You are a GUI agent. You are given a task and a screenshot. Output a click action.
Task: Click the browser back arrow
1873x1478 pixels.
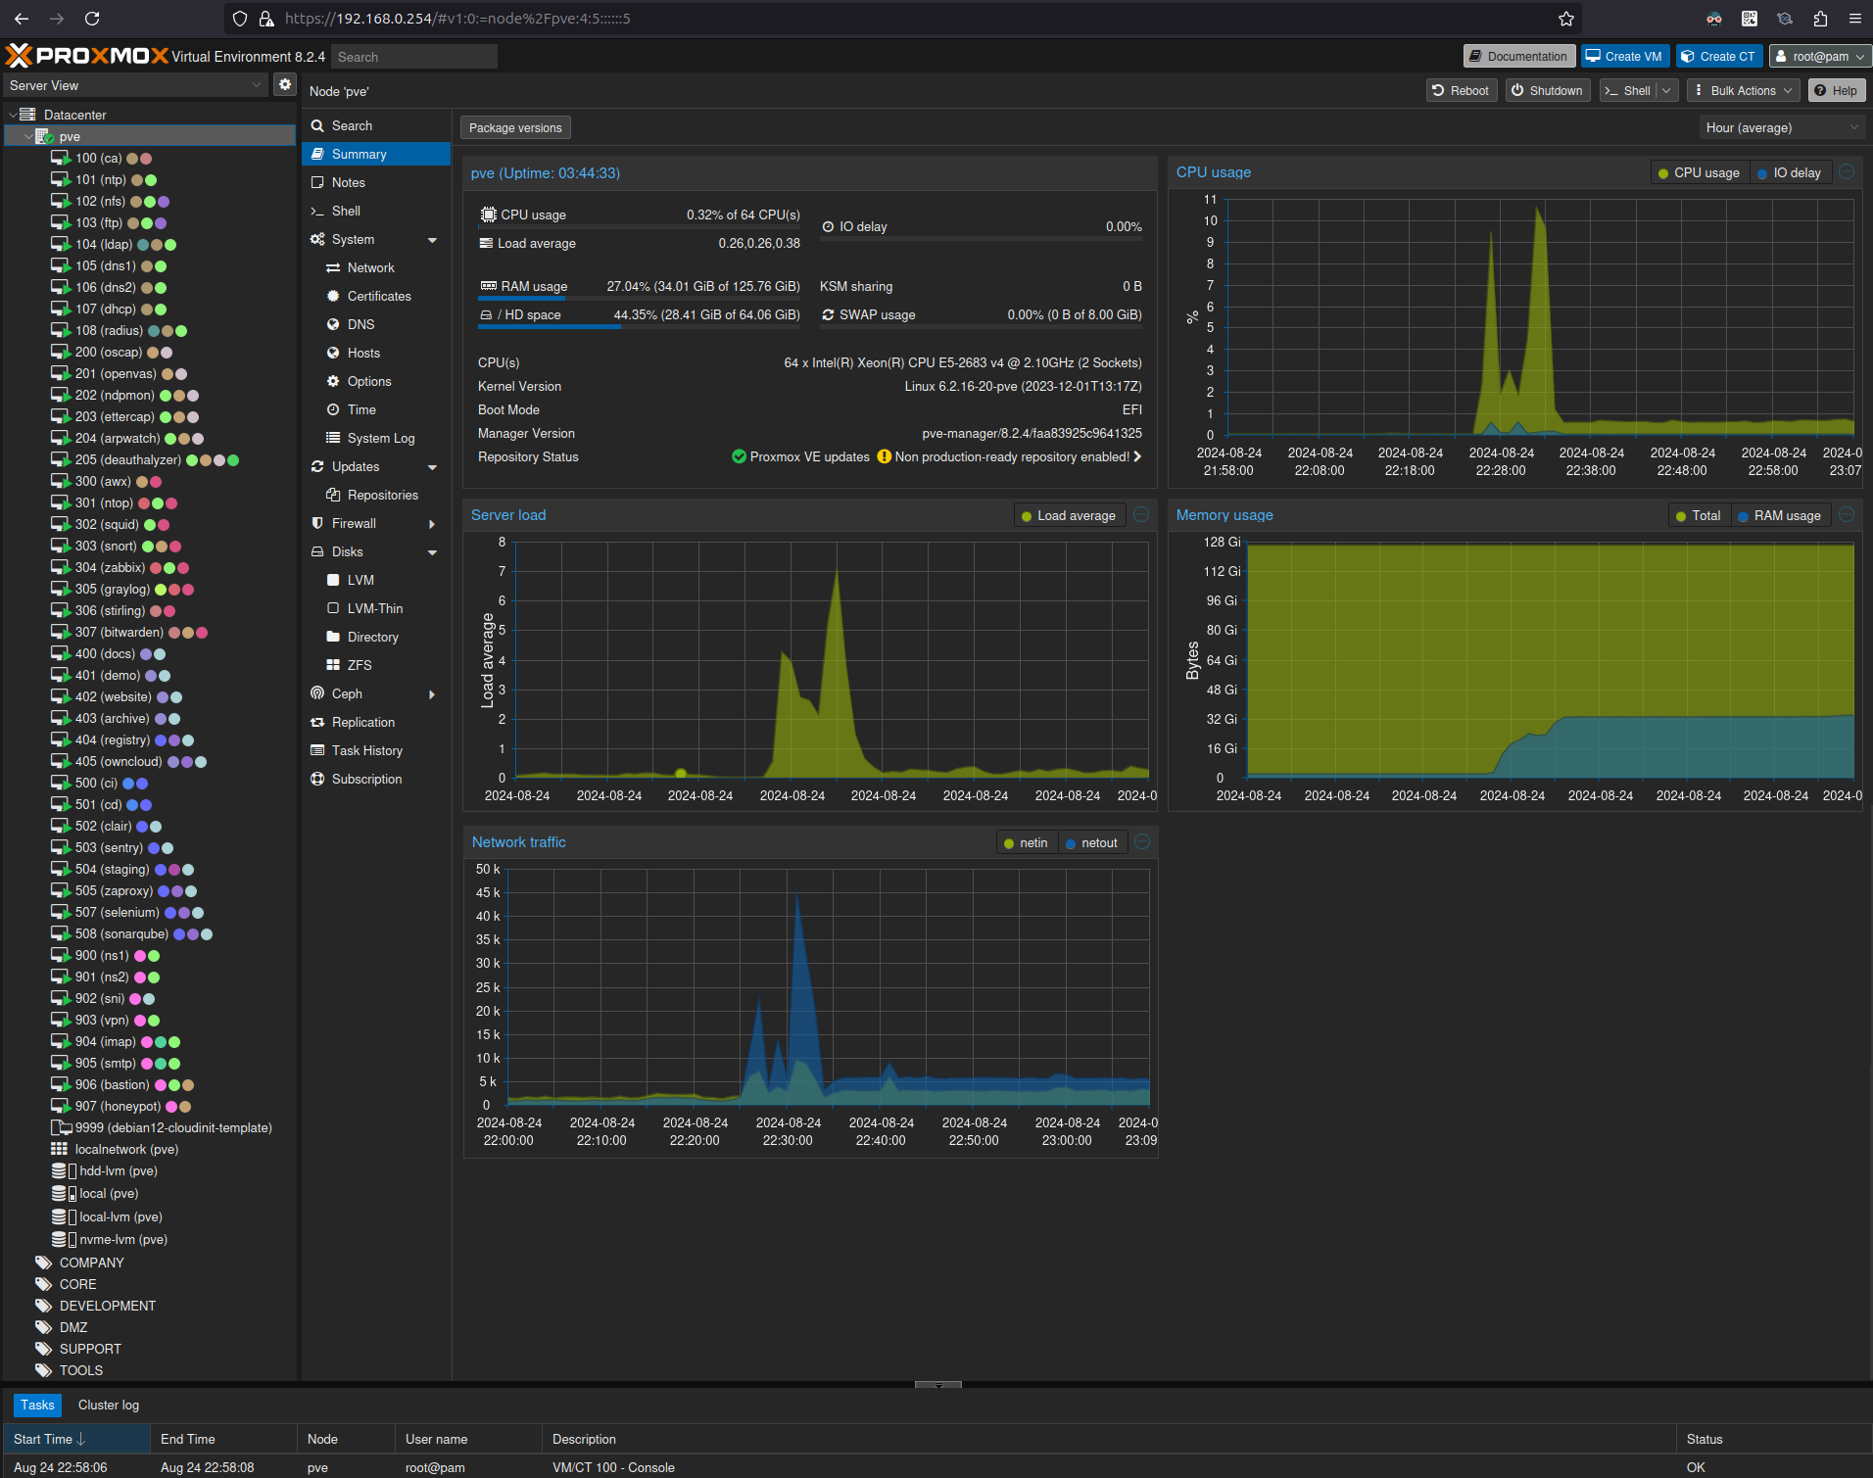point(22,19)
